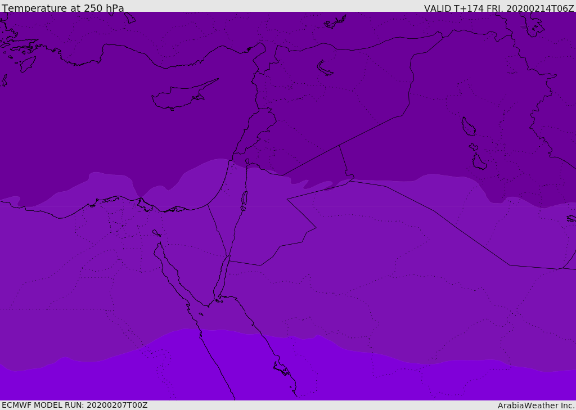576x410 pixels.
Task: Click the "ECMWF MODEL RUN" footer text
Action: (75, 405)
